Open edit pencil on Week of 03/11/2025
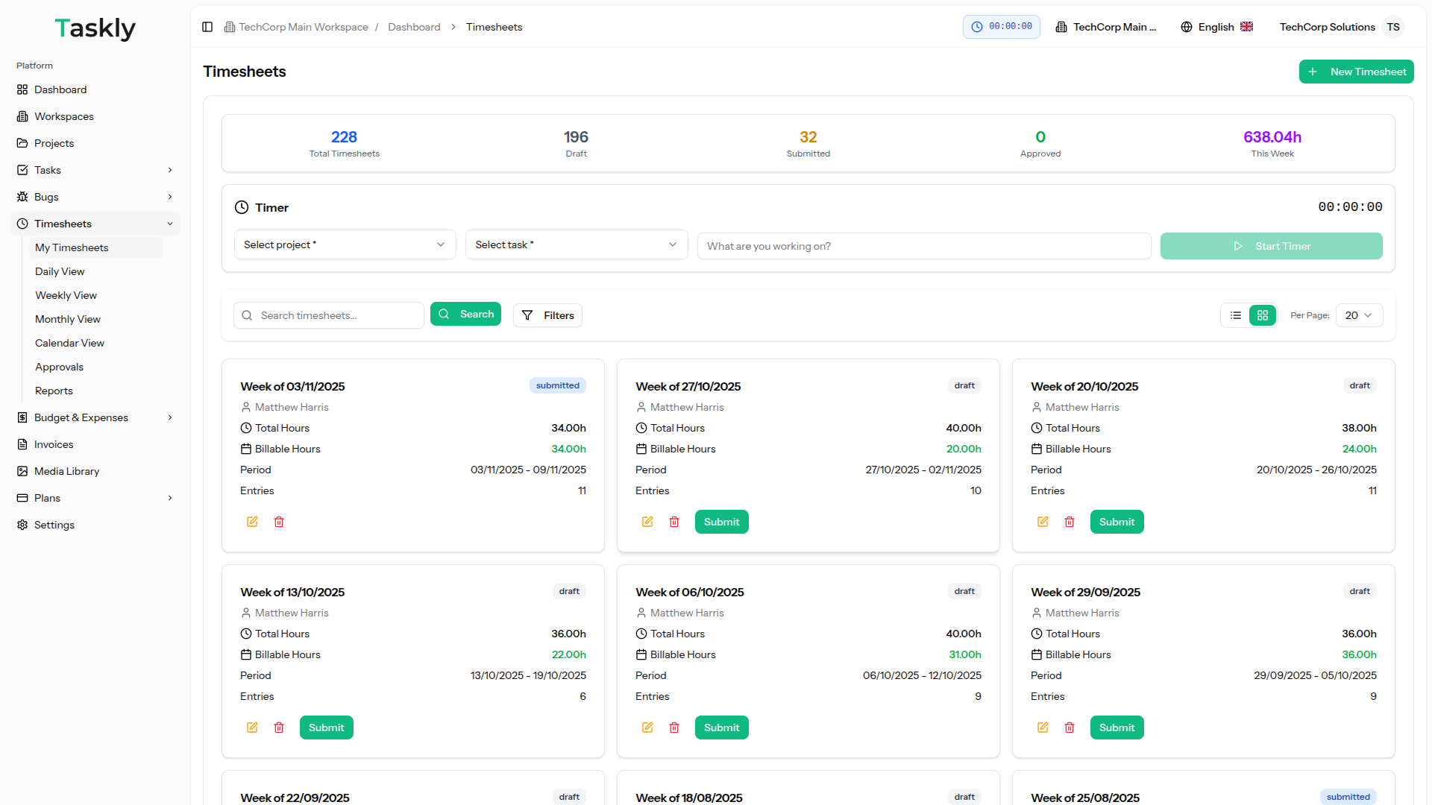The image size is (1432, 805). tap(252, 522)
